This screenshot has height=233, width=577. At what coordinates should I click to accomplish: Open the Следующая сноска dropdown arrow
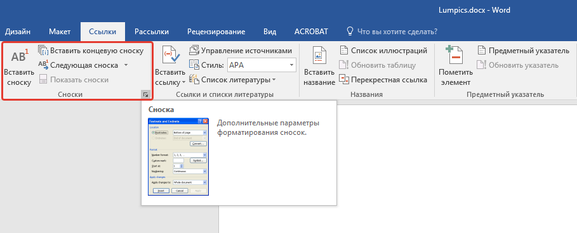(x=126, y=65)
